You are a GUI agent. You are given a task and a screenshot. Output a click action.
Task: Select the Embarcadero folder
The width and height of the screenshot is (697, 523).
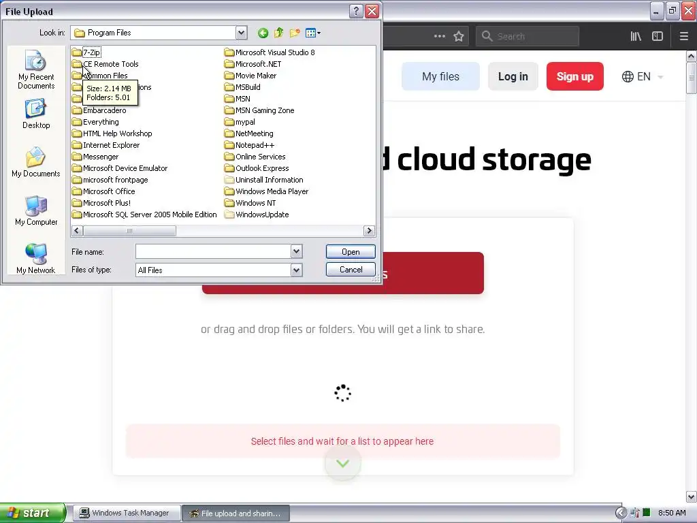(99, 110)
